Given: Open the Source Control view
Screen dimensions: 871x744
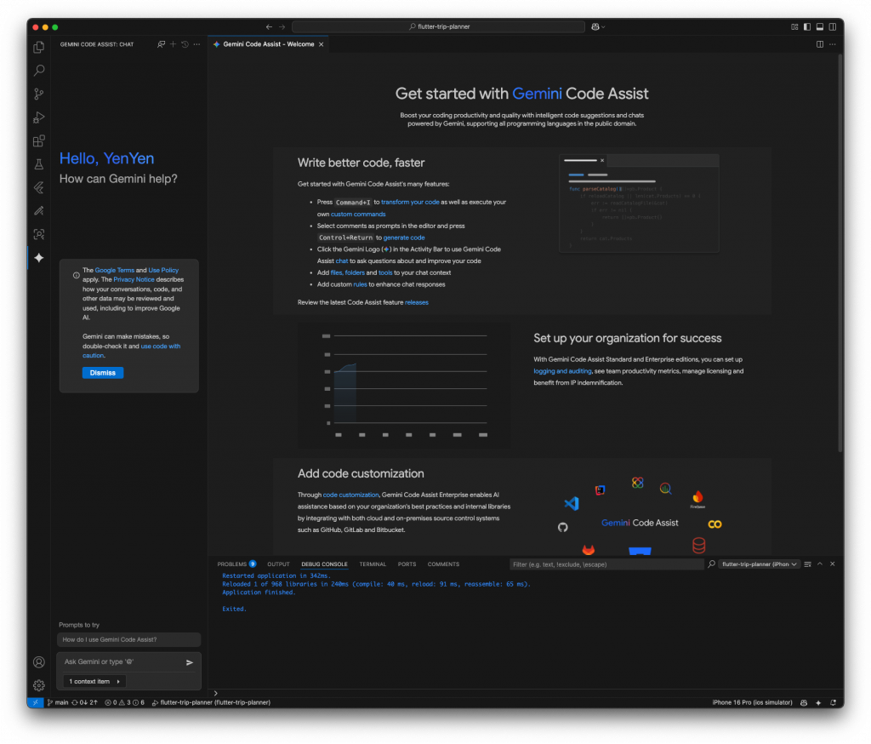Looking at the screenshot, I should click(x=39, y=94).
